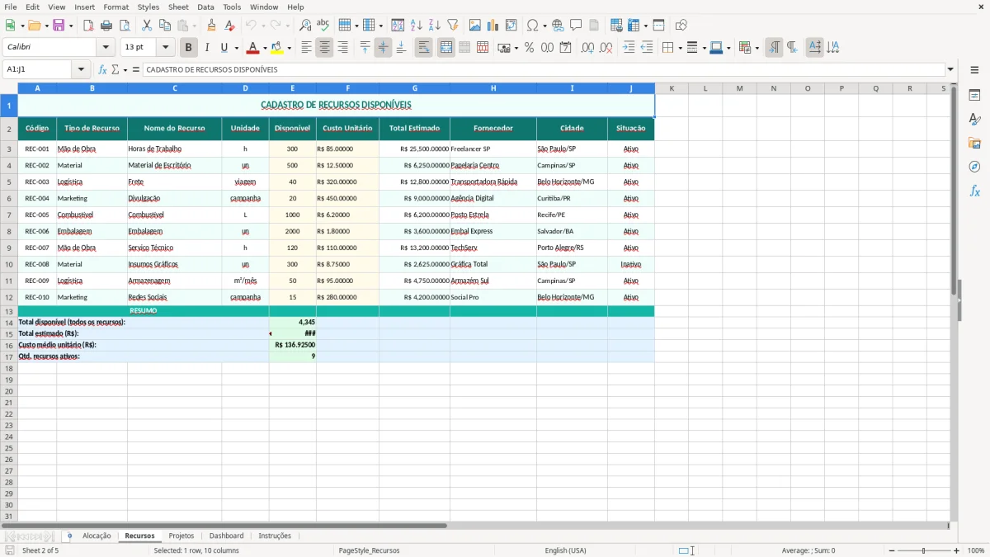Insert a hyperlink
The image size is (990, 557).
[x=559, y=26]
